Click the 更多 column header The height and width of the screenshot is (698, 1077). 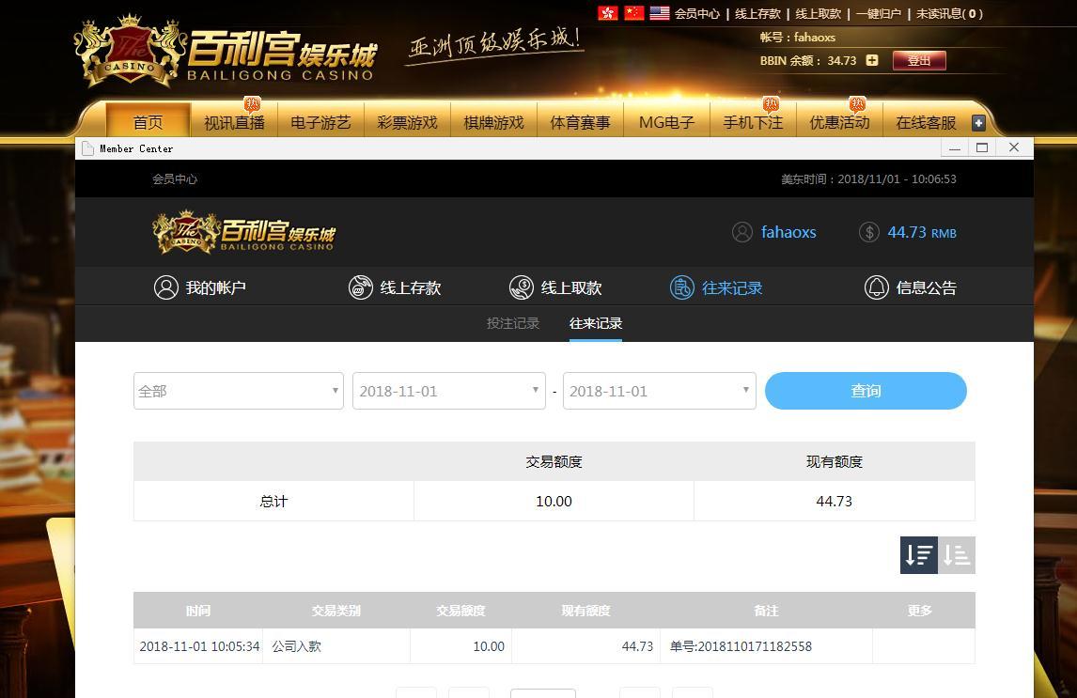point(919,610)
